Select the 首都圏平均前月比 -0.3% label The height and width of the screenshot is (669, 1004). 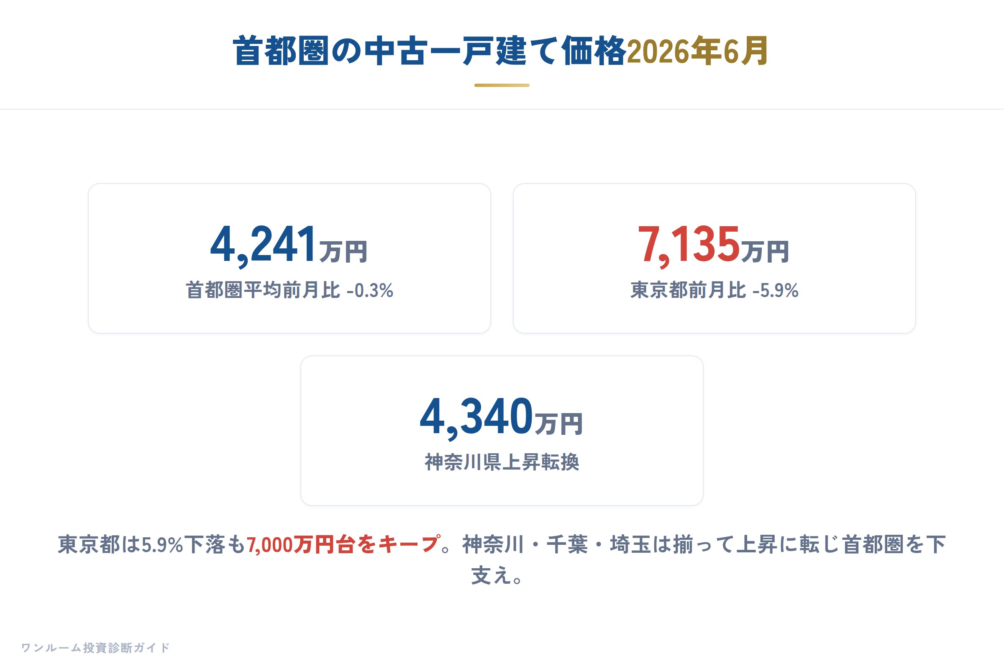pos(289,290)
